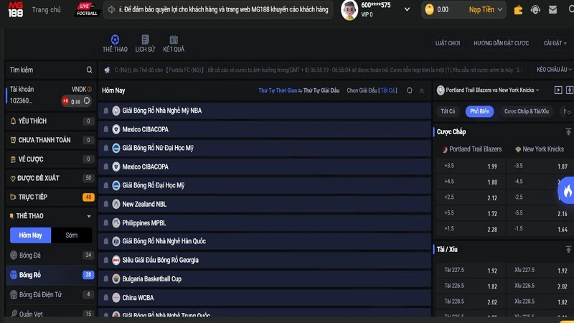Open the live video play icon
Image resolution: width=574 pixels, height=323 pixels.
pyautogui.click(x=558, y=90)
